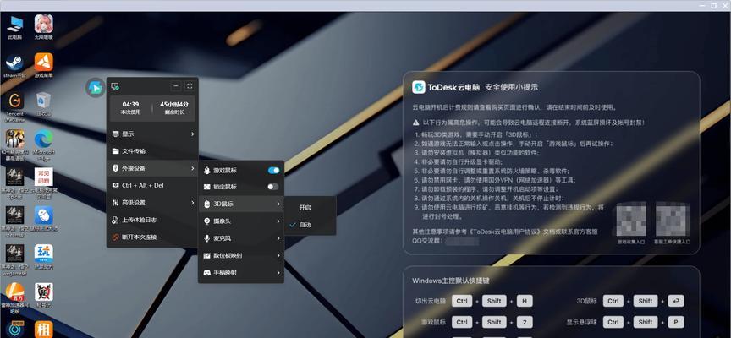Image resolution: width=731 pixels, height=338 pixels.
Task: Open the Recycle Bin desktop icon
Action: (43, 104)
